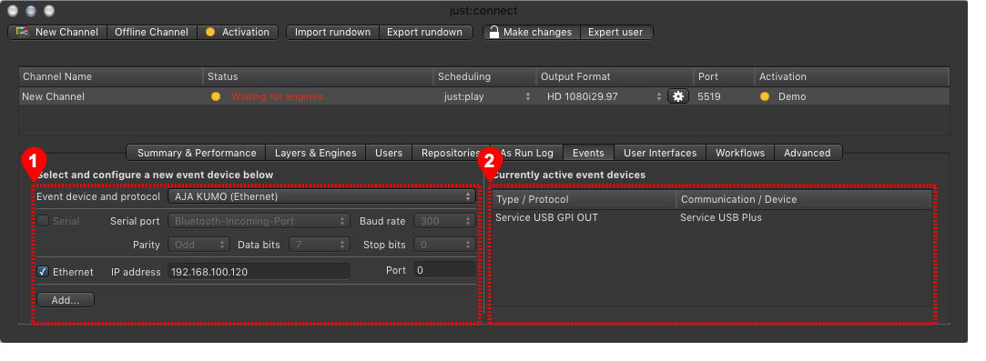Switch to the Layers & Engines tab
This screenshot has width=986, height=361.
[316, 153]
